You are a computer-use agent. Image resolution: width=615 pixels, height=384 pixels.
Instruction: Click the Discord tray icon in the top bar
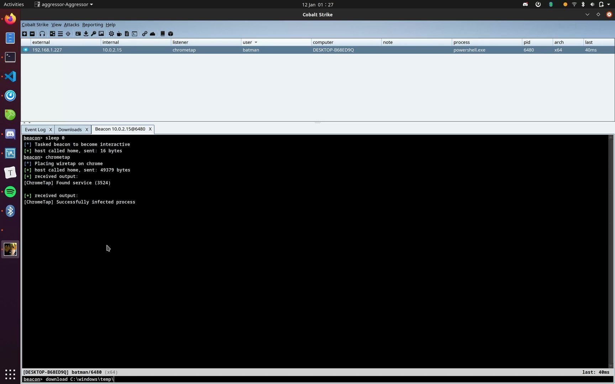525,4
